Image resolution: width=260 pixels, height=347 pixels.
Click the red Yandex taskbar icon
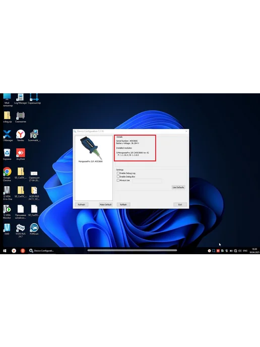tap(23, 251)
